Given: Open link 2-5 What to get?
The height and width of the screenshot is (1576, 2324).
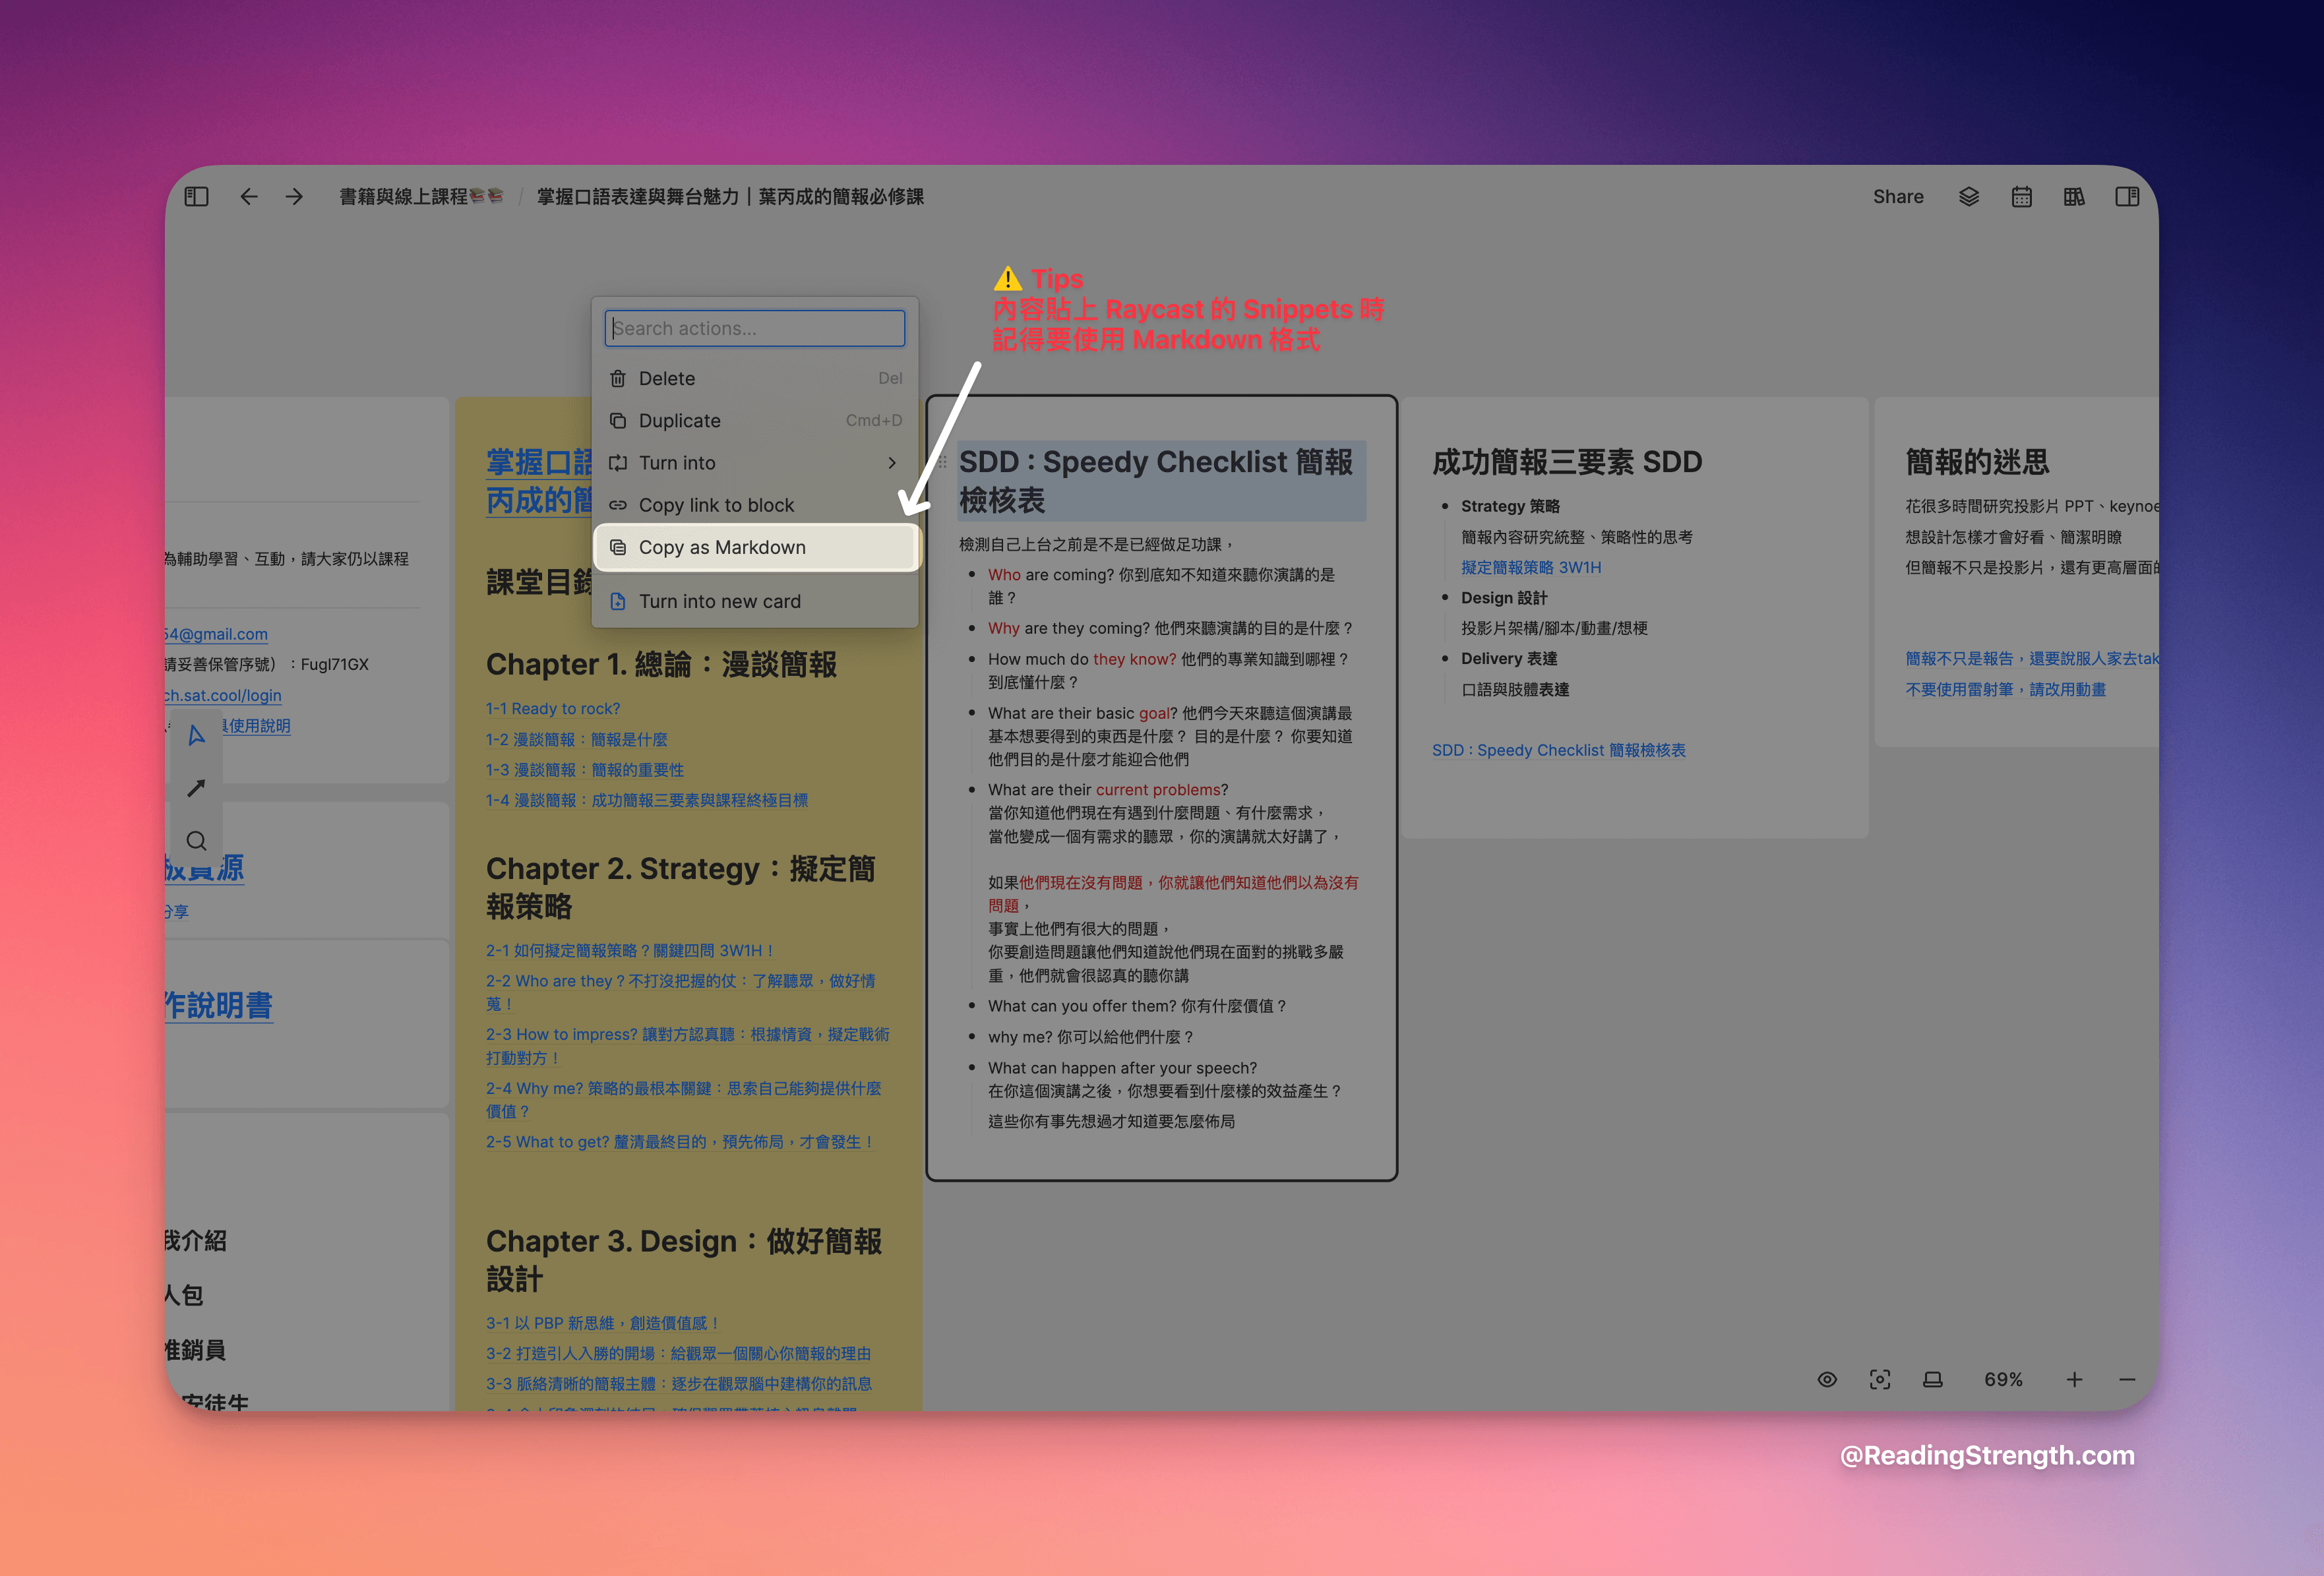Looking at the screenshot, I should [680, 1142].
